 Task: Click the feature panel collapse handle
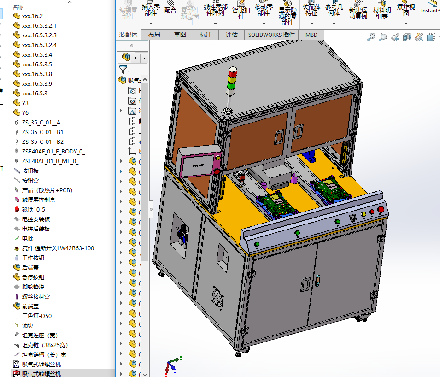point(151,209)
